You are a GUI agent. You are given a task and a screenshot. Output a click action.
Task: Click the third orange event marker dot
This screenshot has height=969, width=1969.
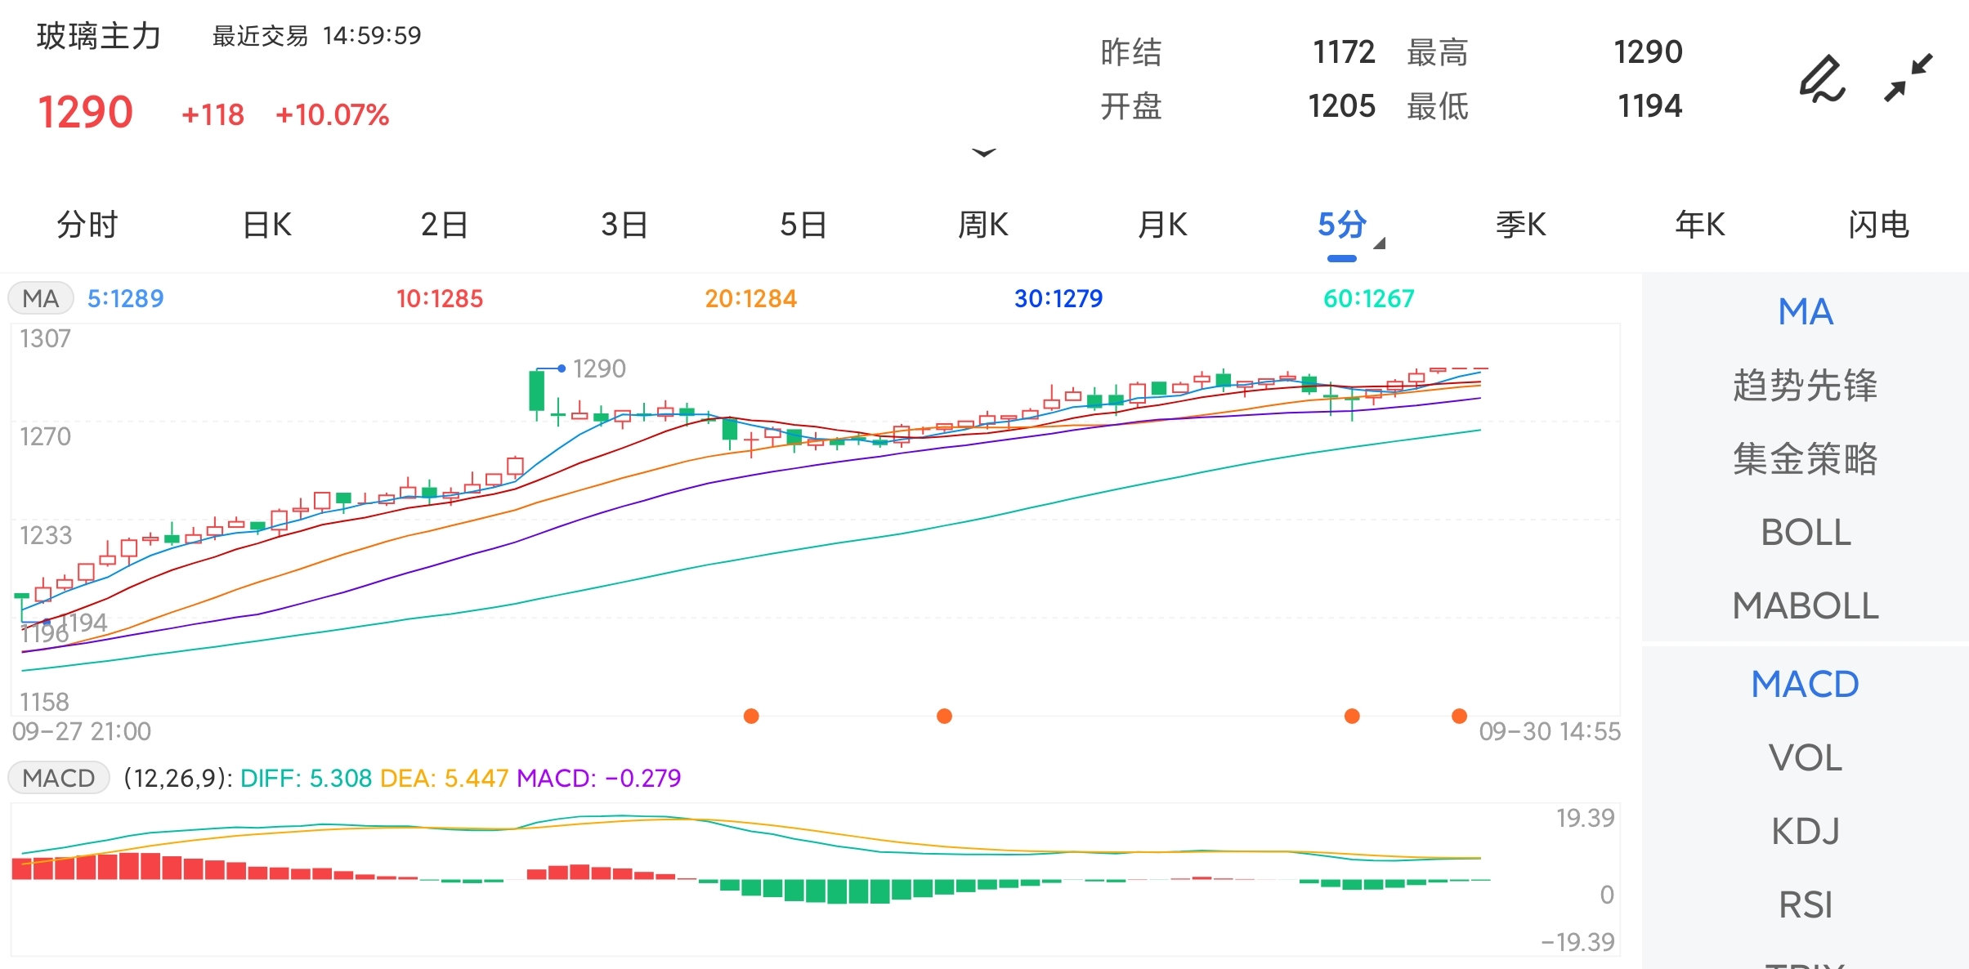point(1352,717)
